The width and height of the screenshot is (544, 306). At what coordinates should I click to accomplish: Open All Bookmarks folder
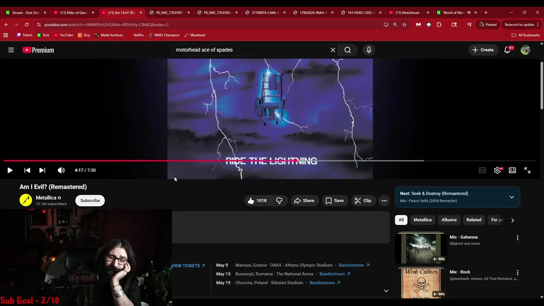point(526,35)
